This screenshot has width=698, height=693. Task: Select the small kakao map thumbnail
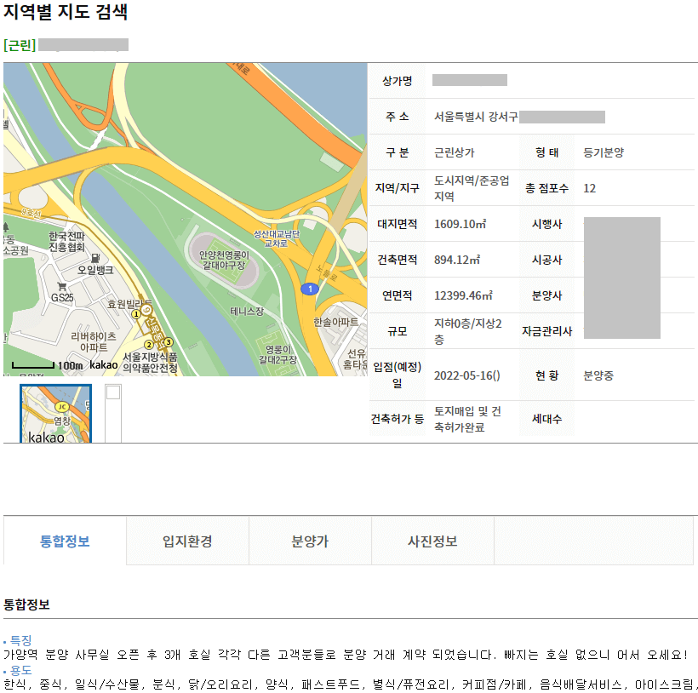tap(54, 411)
